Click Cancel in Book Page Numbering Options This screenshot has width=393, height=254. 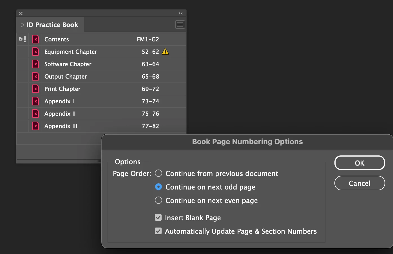(x=359, y=183)
